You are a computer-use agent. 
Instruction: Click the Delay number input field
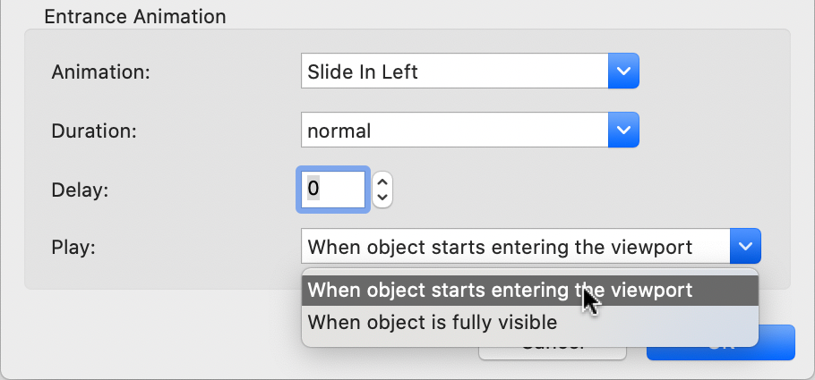click(332, 190)
